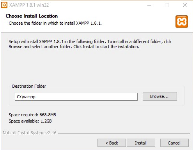Image resolution: width=193 pixels, height=150 pixels.
Task: Click the 'Choose the folder in which to install' subtitle
Action: pos(55,23)
